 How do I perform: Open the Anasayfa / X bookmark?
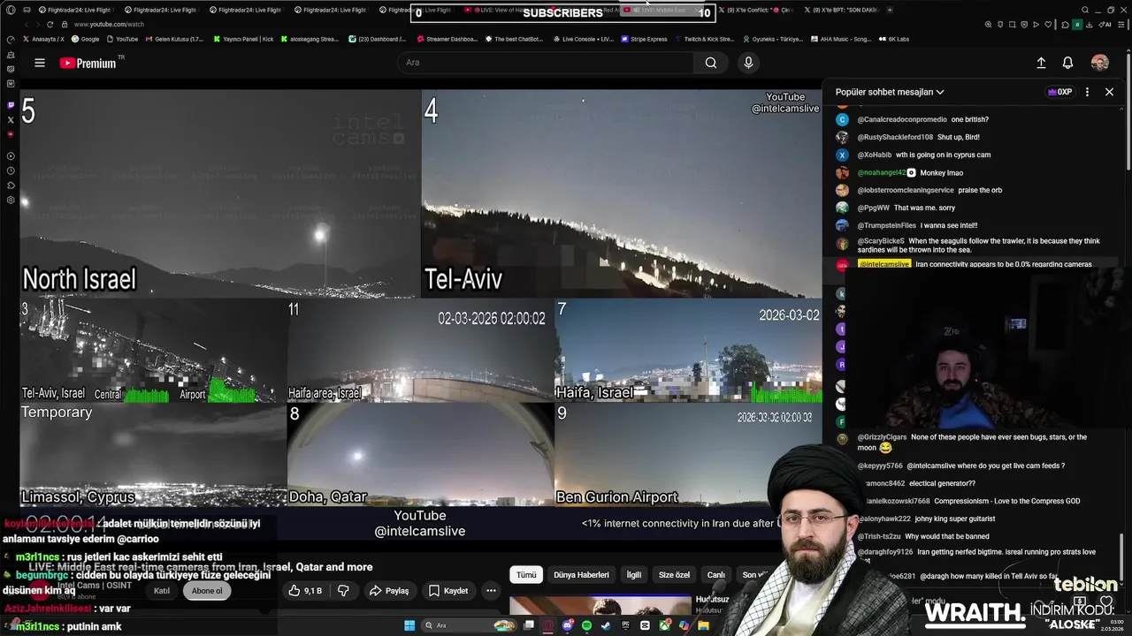pos(44,39)
